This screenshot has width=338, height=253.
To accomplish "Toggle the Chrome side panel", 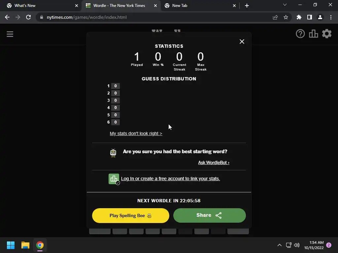I will pos(310,17).
